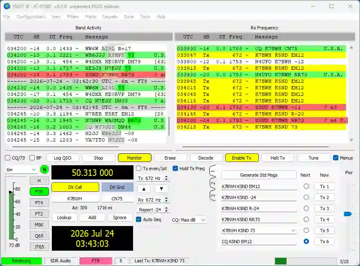Open the Mode menu
The height and width of the screenshot is (266, 360).
pos(91,17)
